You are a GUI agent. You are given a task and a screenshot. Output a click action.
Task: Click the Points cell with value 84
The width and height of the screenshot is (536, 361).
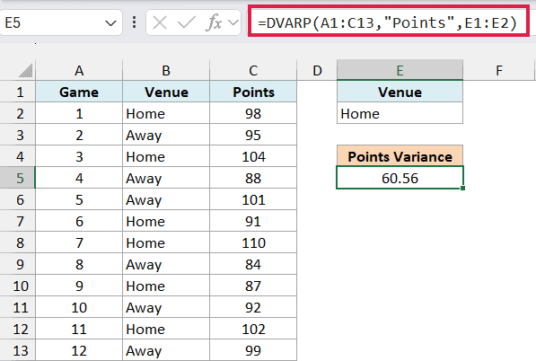pos(253,264)
